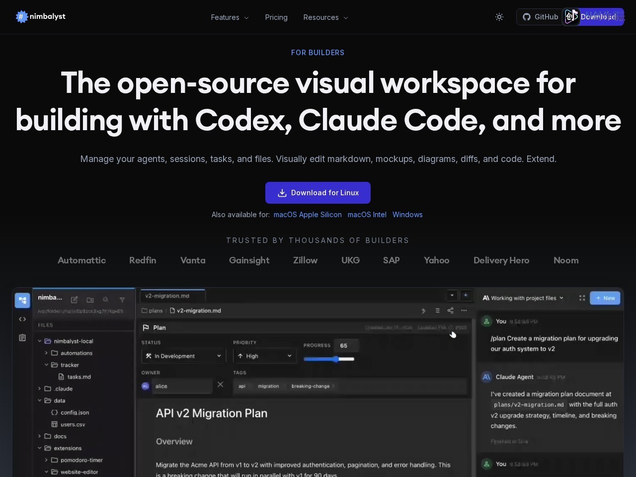Click the Claude Agent avatar icon

point(486,377)
